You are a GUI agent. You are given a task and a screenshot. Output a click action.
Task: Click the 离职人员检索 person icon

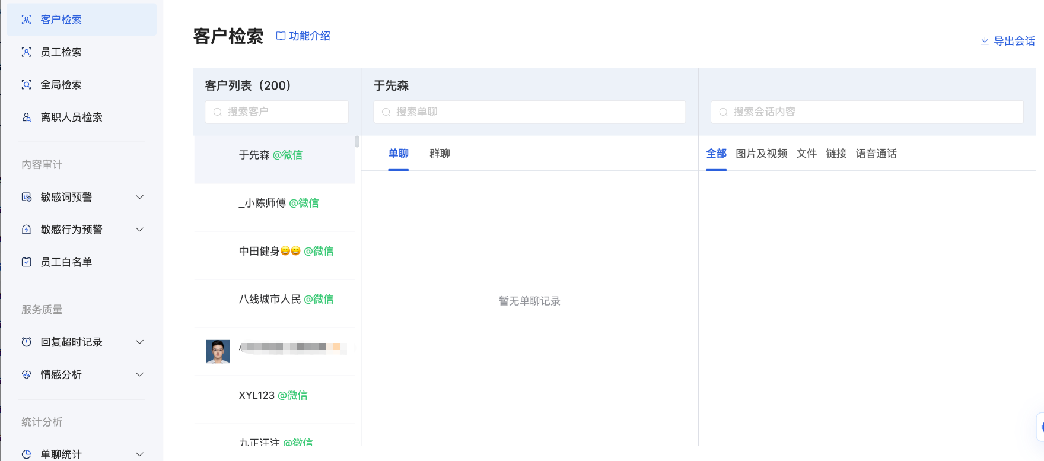(x=27, y=117)
